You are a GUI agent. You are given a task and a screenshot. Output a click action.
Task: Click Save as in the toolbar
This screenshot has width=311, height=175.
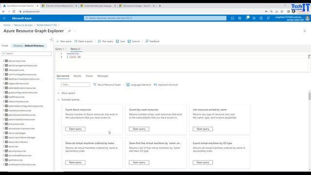tap(134, 41)
